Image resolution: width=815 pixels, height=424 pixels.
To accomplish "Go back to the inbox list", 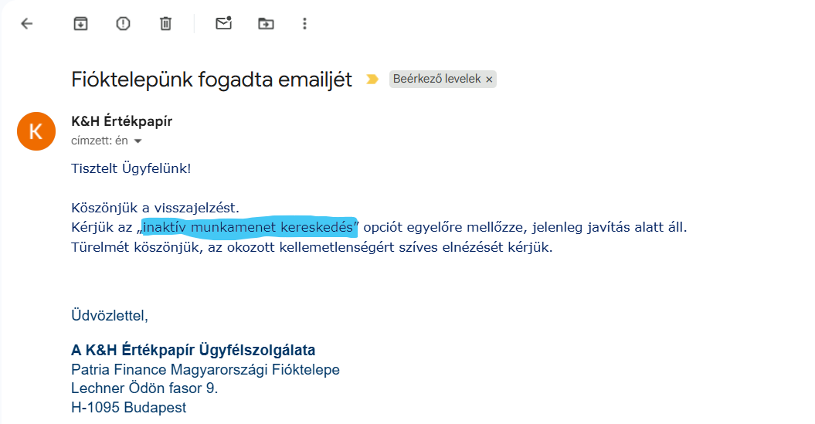I will [x=27, y=24].
